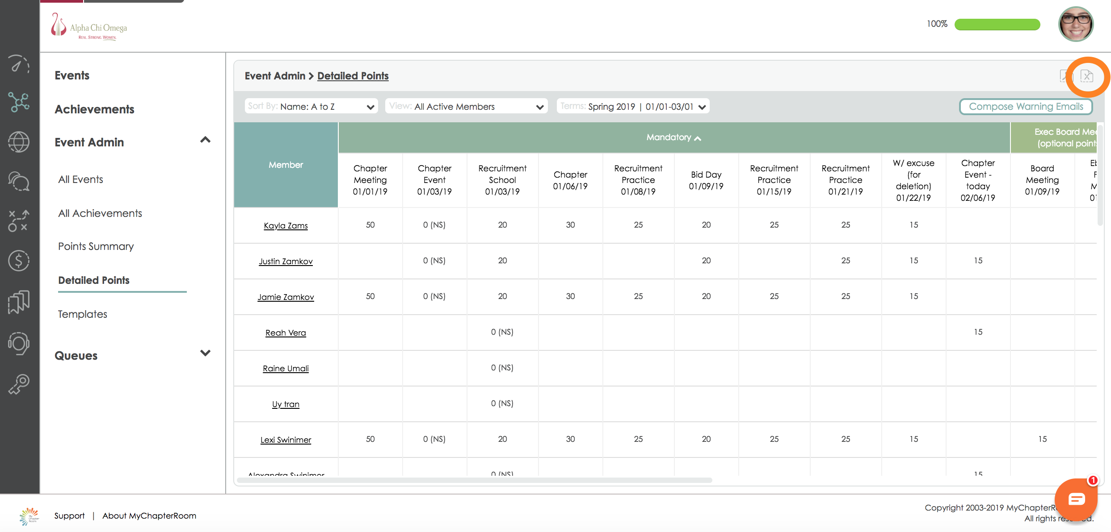Collapse the Event Admin menu section
Image resolution: width=1111 pixels, height=532 pixels.
pyautogui.click(x=205, y=140)
